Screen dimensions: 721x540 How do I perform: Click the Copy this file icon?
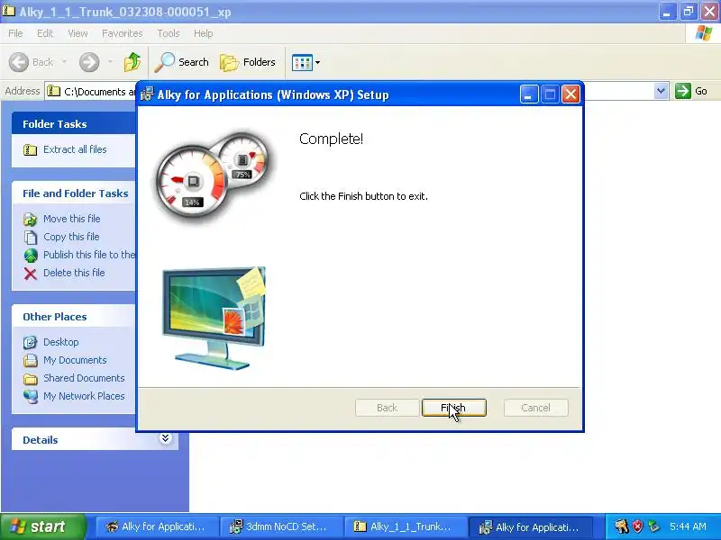31,238
